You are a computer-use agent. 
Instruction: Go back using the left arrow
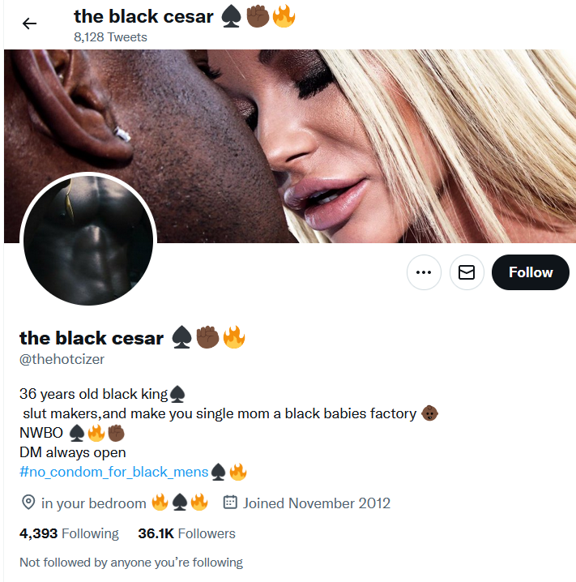tap(29, 24)
